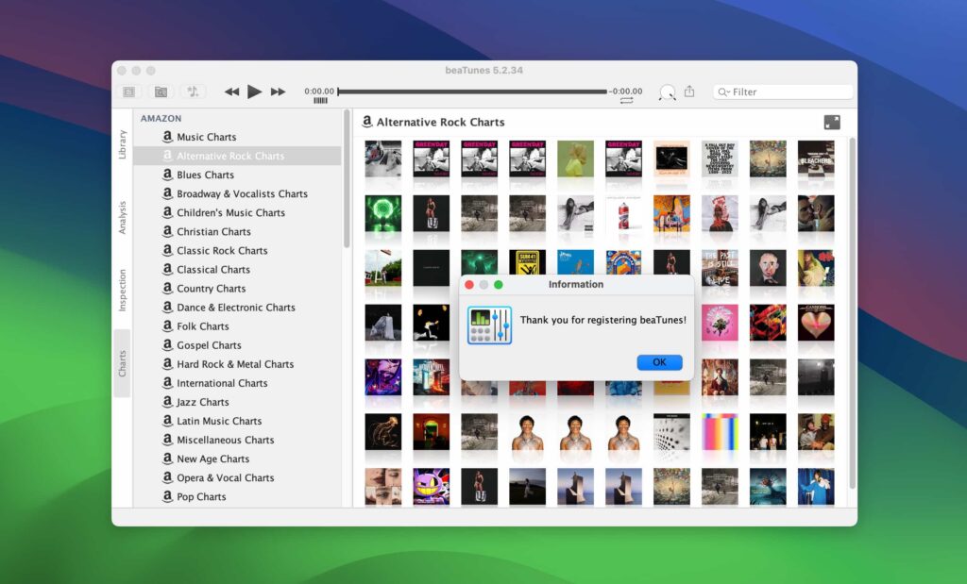Toggle repeat below the remaining time display

pos(625,102)
